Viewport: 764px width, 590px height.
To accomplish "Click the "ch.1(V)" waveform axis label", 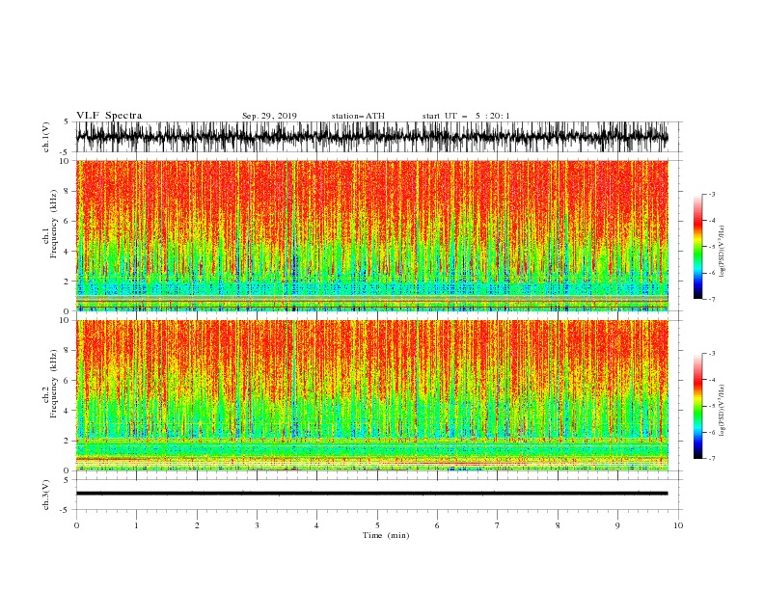I will point(46,137).
